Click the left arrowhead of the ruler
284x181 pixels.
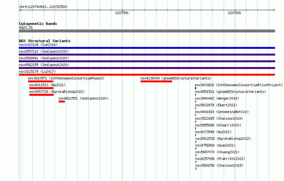[x=20, y=10]
